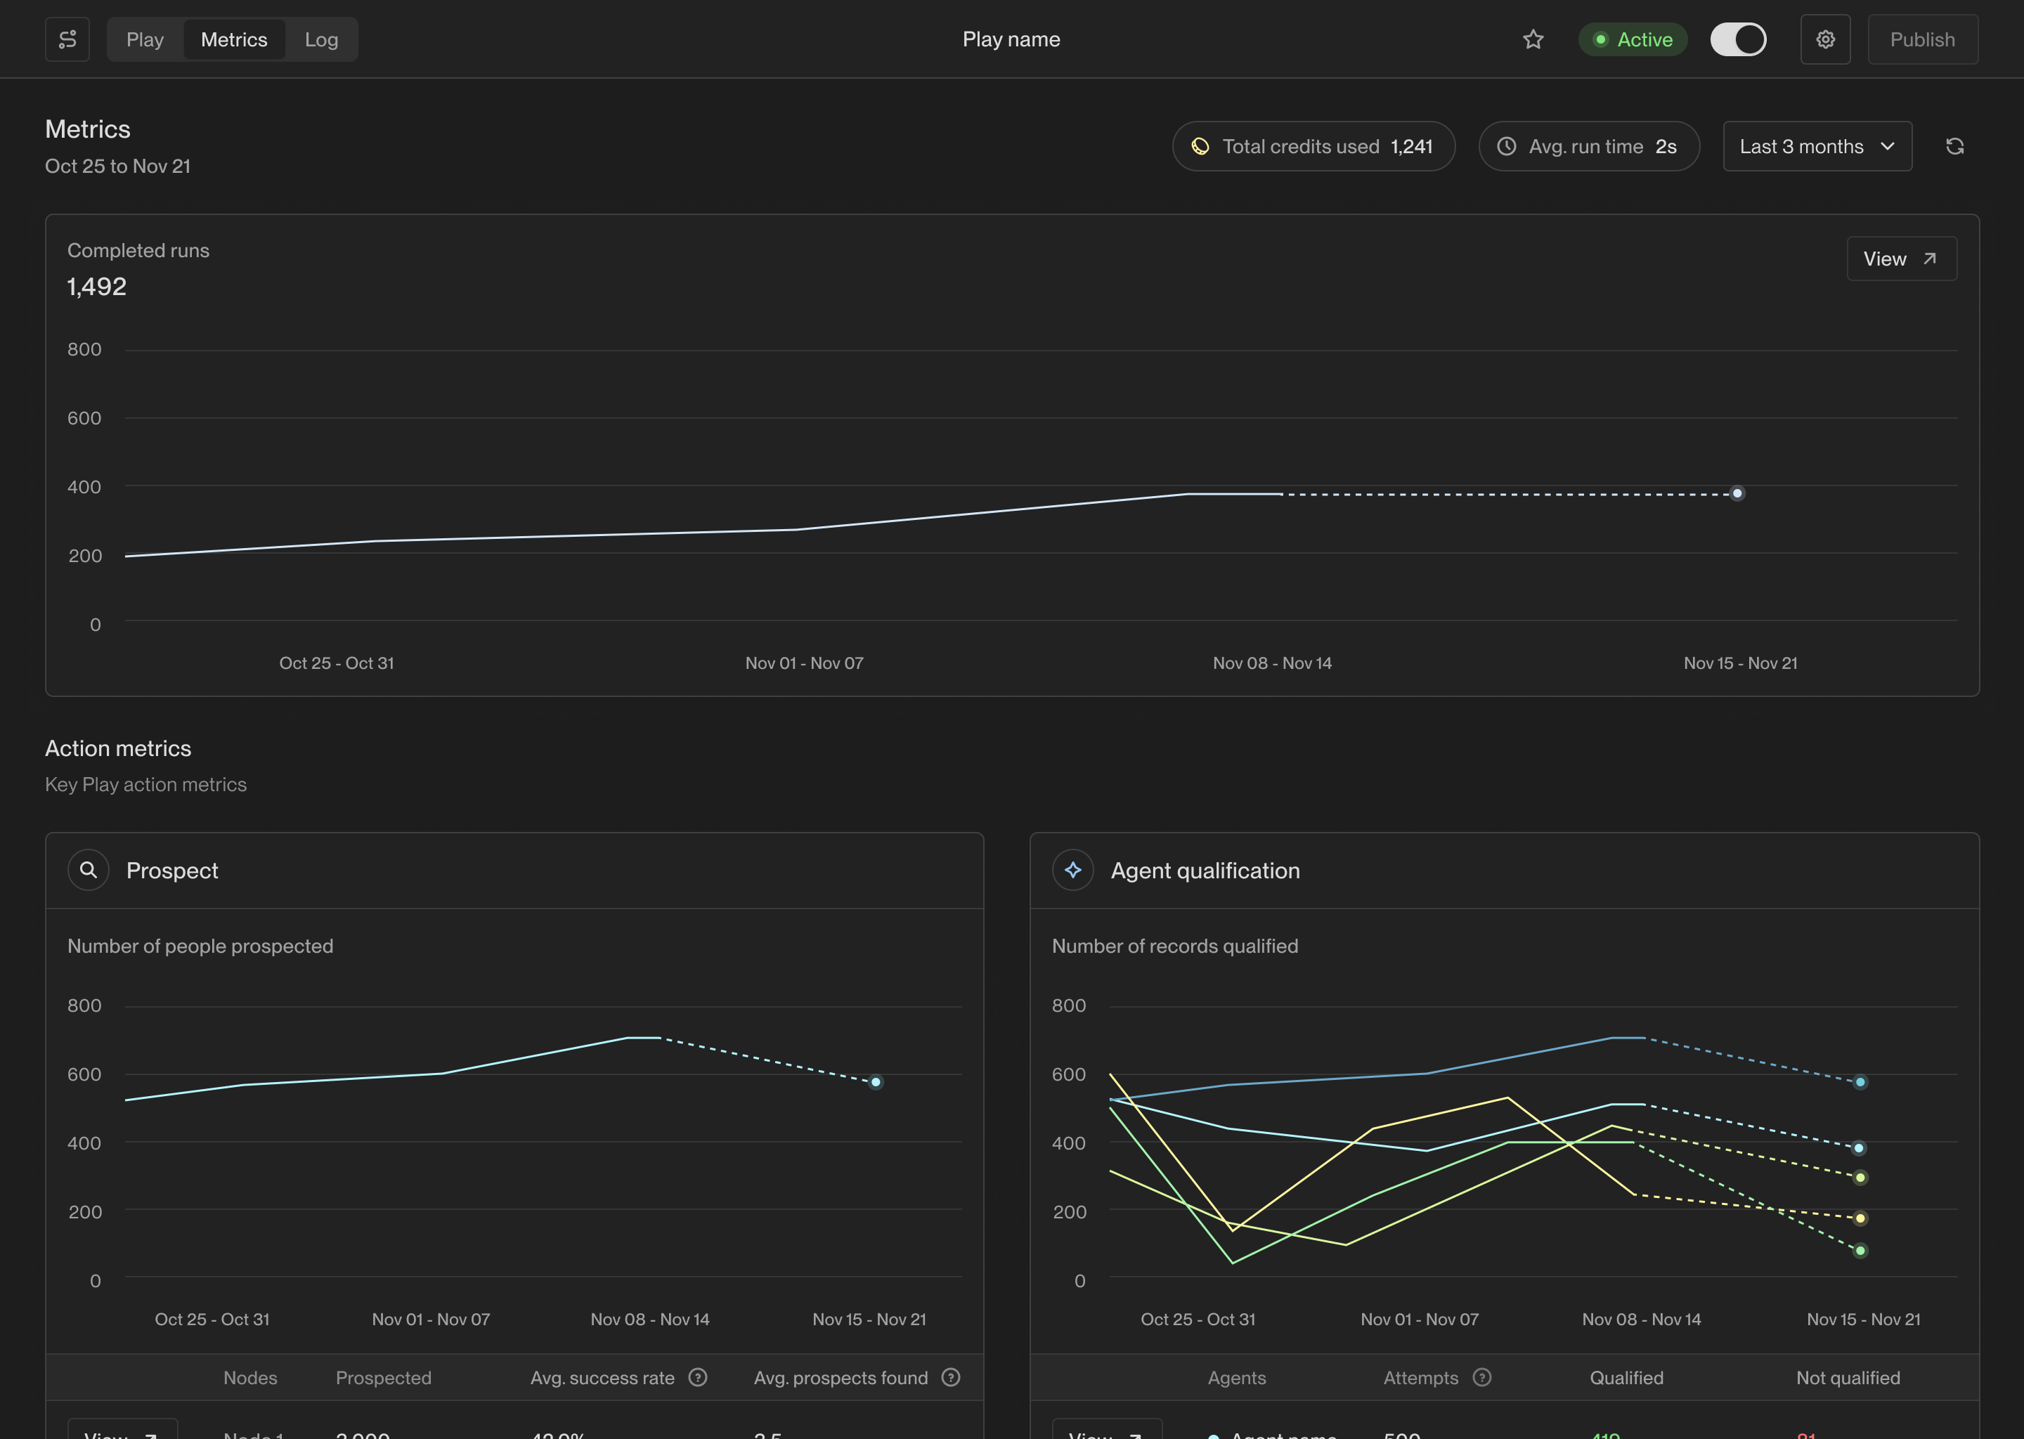
Task: Toggle the Active play switch off
Action: (x=1738, y=39)
